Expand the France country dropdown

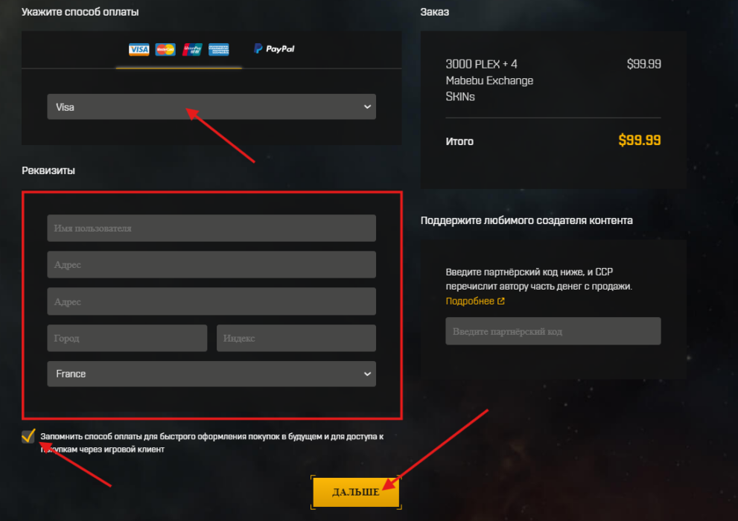click(211, 374)
